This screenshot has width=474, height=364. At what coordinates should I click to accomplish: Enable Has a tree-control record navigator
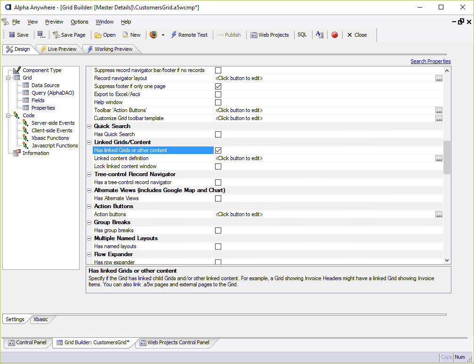218,183
